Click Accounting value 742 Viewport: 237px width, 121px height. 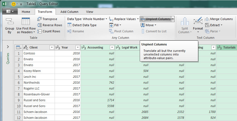(x=98, y=83)
